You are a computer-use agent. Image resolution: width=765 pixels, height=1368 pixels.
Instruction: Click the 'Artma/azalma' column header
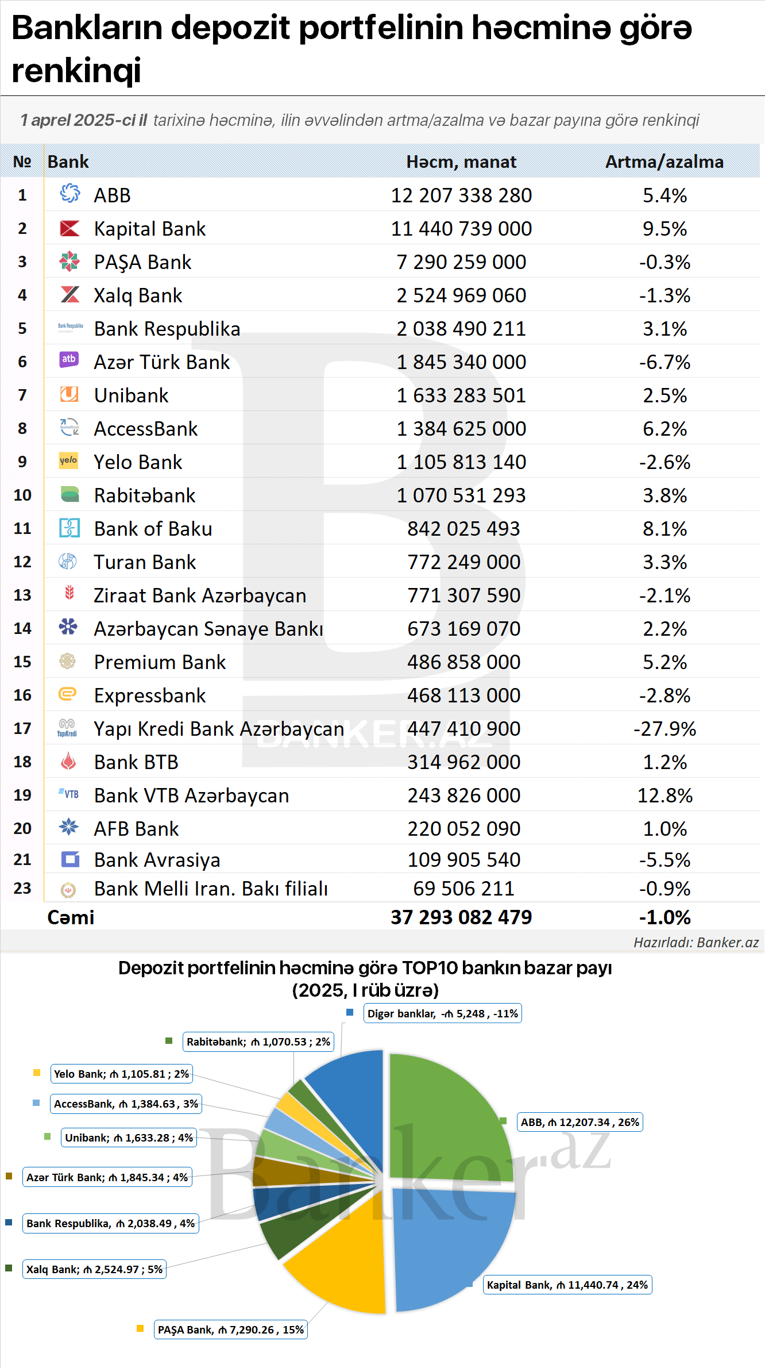point(664,162)
